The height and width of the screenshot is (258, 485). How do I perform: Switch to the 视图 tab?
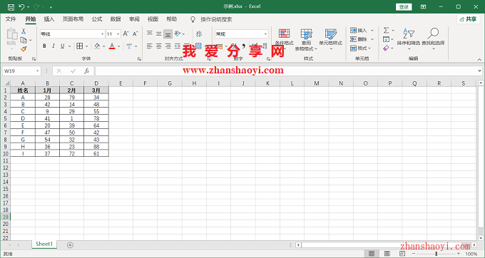point(153,19)
